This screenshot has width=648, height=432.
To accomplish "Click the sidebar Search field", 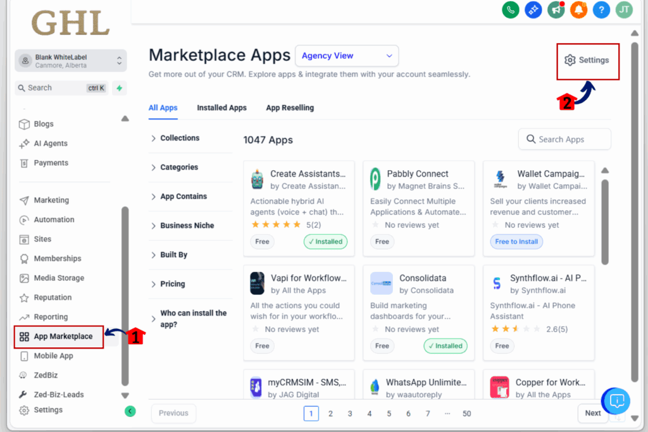I will [61, 88].
